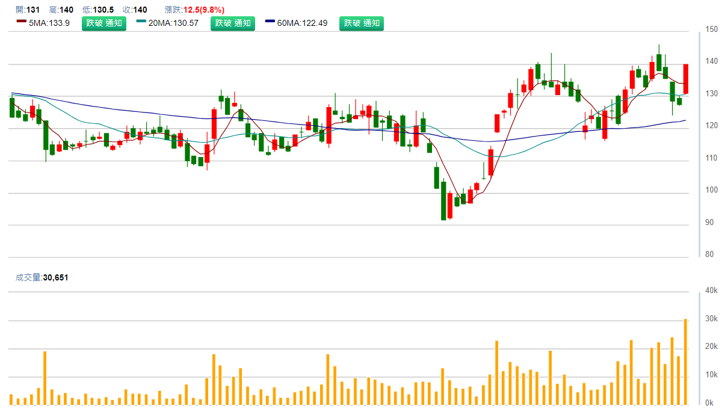Click the 40k label on the volume axis
Screen dimensions: 725x414
pos(712,291)
